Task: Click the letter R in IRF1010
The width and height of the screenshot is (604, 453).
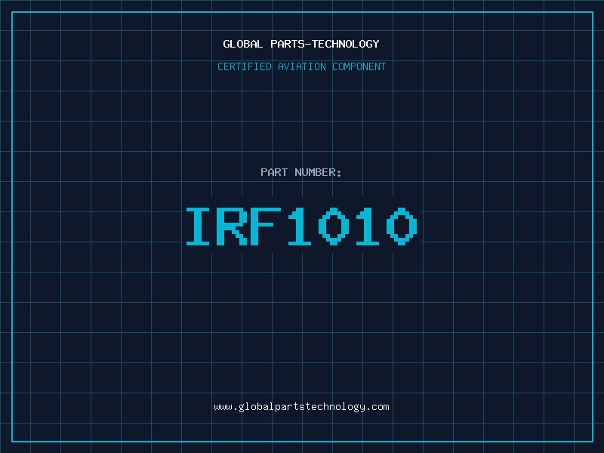Action: click(x=233, y=226)
